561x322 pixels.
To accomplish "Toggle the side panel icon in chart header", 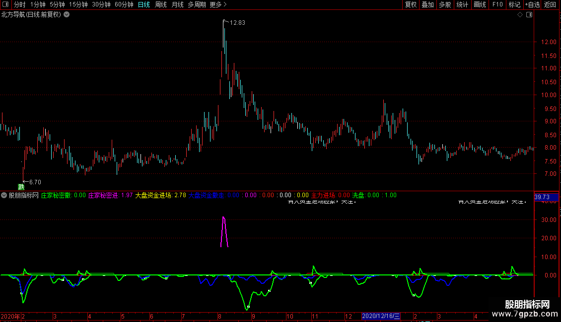I will pyautogui.click(x=529, y=15).
